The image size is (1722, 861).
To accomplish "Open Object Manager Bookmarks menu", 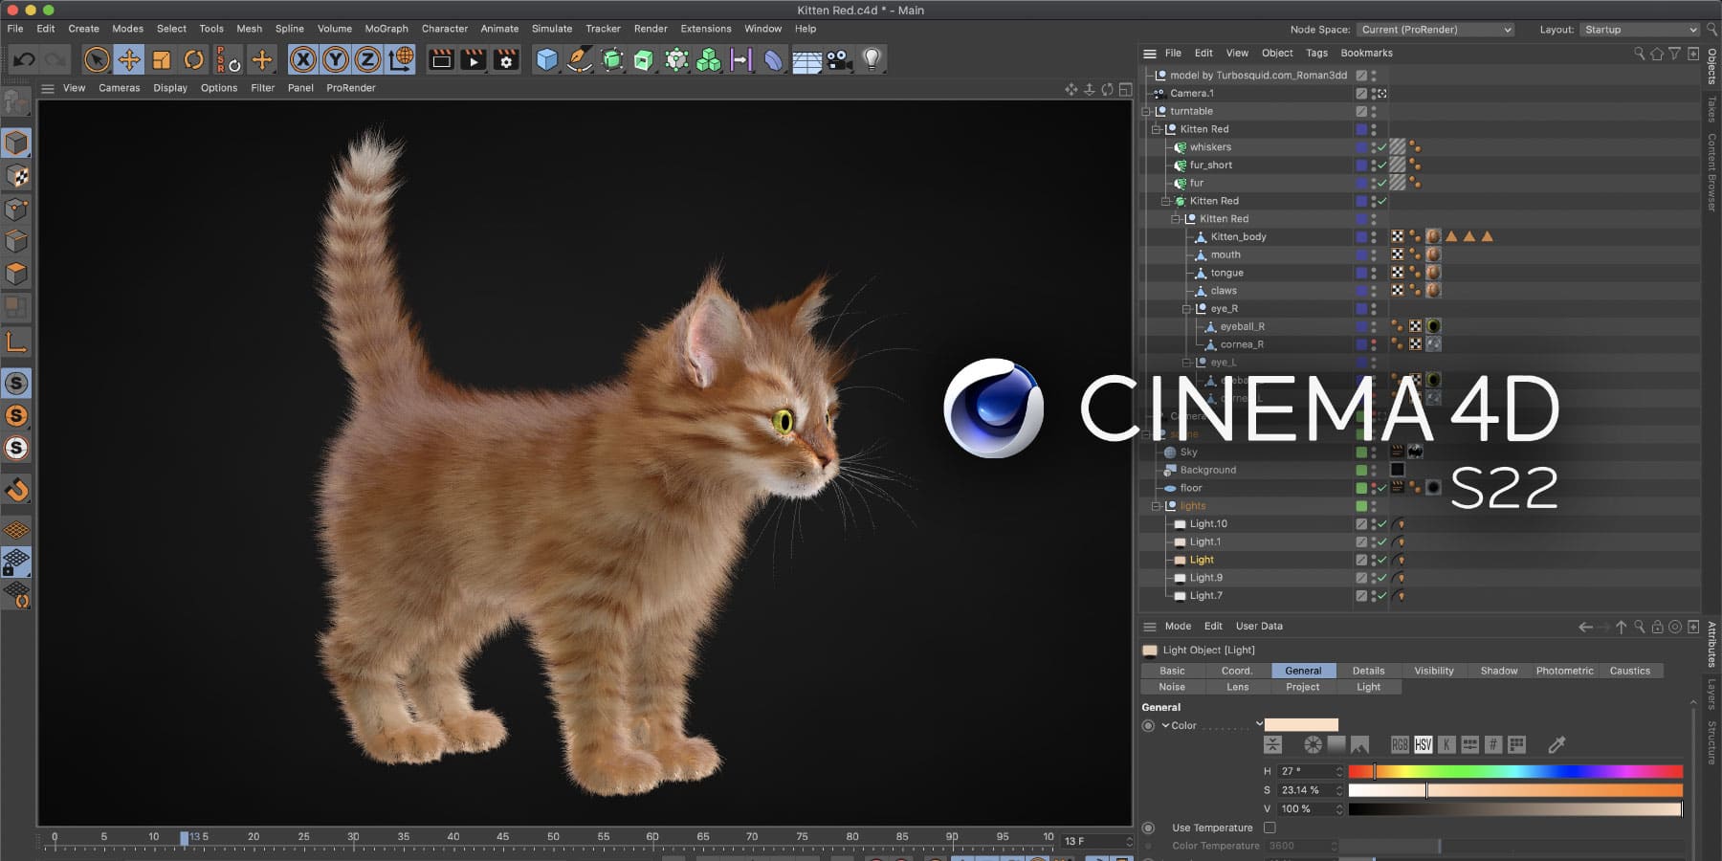I will 1366,54.
